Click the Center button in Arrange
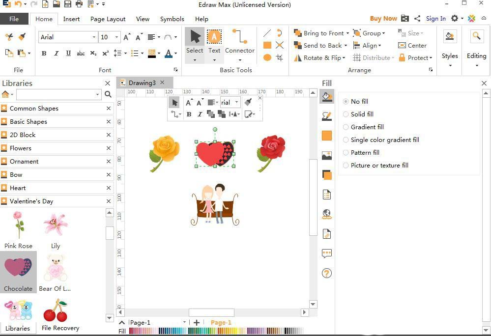 click(x=412, y=45)
